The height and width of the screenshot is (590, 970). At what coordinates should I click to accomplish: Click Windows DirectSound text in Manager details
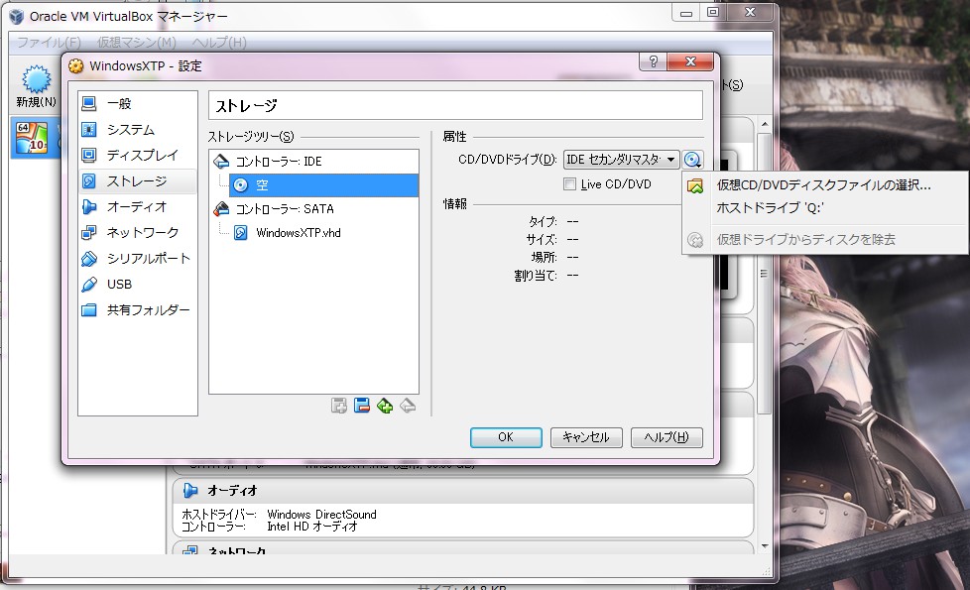coord(321,515)
